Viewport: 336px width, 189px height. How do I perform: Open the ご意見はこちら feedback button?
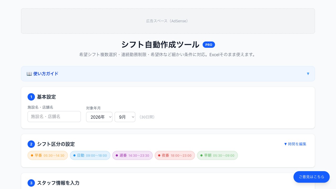pos(312,177)
